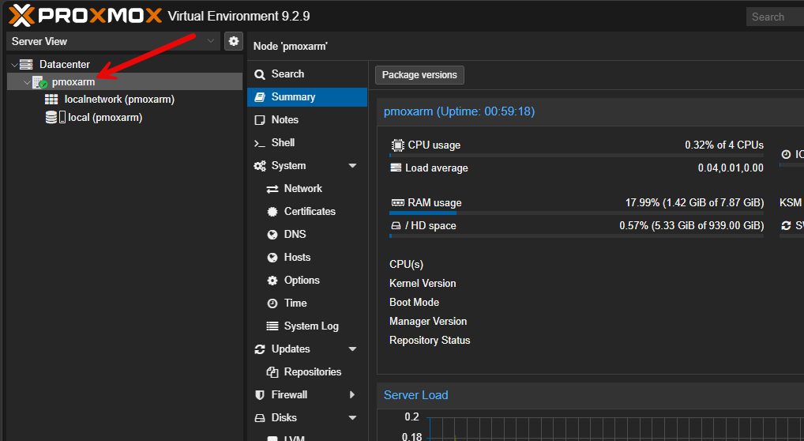Click the localnetwork grid icon

click(51, 100)
